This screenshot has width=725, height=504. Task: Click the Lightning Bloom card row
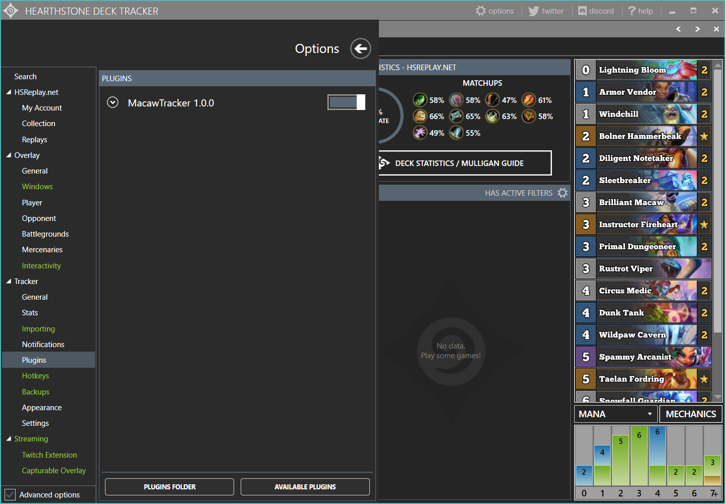coord(643,70)
